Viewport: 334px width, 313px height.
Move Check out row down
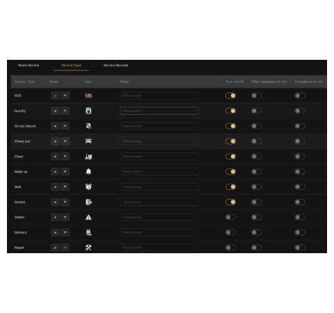point(65,141)
